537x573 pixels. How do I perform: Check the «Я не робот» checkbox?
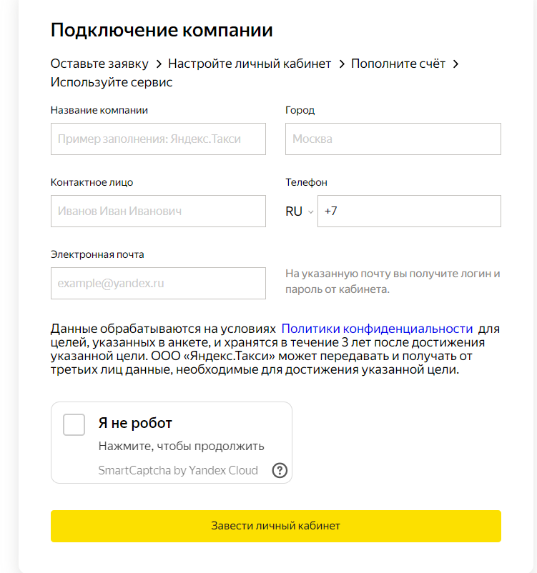pyautogui.click(x=73, y=424)
